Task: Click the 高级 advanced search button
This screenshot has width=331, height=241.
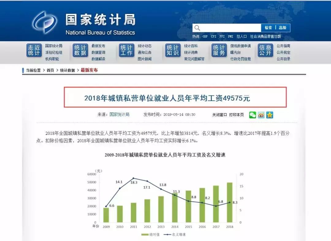Action: click(x=283, y=28)
